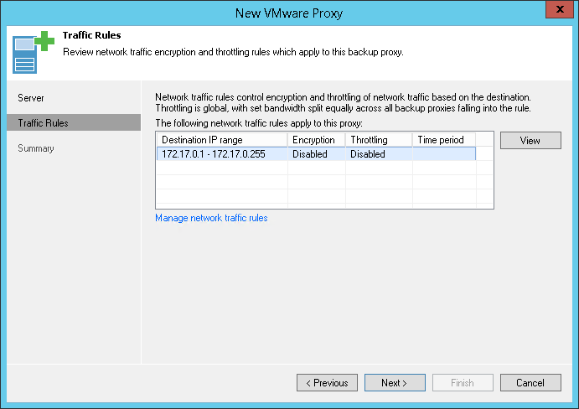
Task: Select the Summary wizard step
Action: tap(74, 148)
